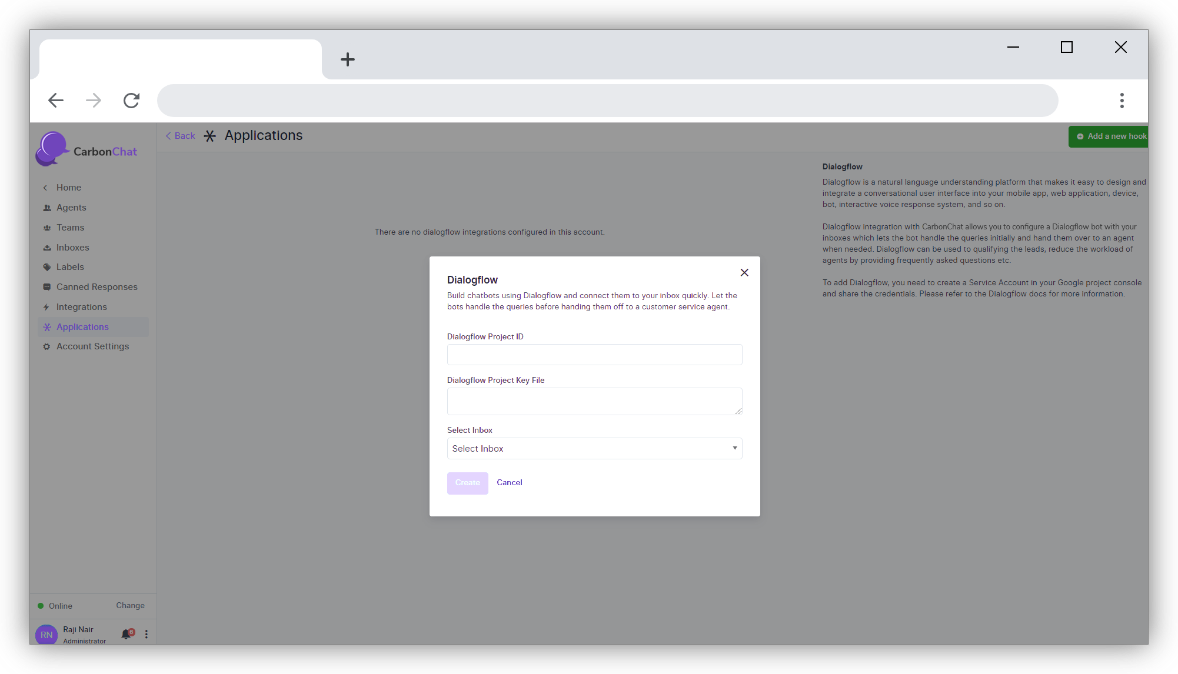
Task: Go to Account Settings in the sidebar
Action: click(x=92, y=346)
